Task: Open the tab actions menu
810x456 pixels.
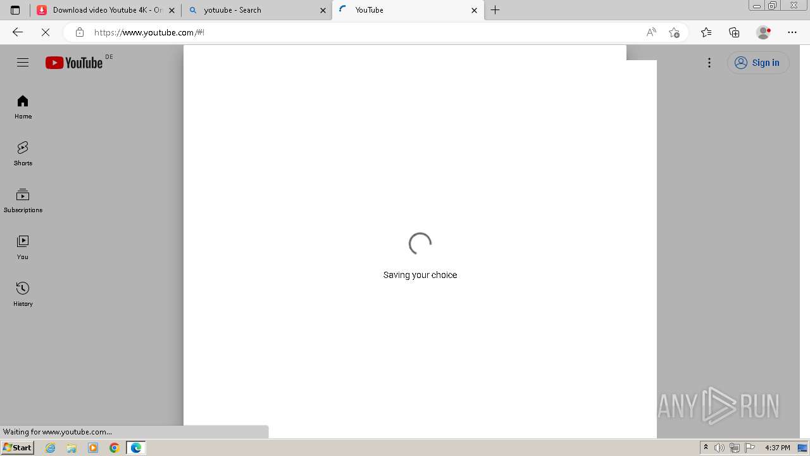Action: pyautogui.click(x=15, y=10)
